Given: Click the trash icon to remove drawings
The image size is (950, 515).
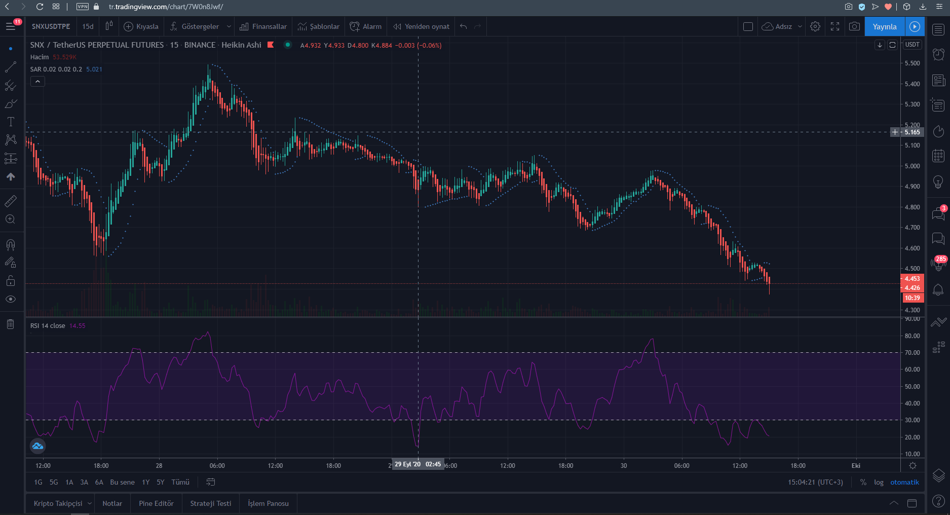Looking at the screenshot, I should coord(10,324).
